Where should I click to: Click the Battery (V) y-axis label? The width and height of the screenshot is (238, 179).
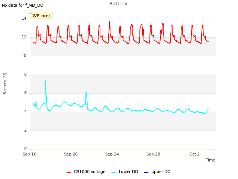5,84
